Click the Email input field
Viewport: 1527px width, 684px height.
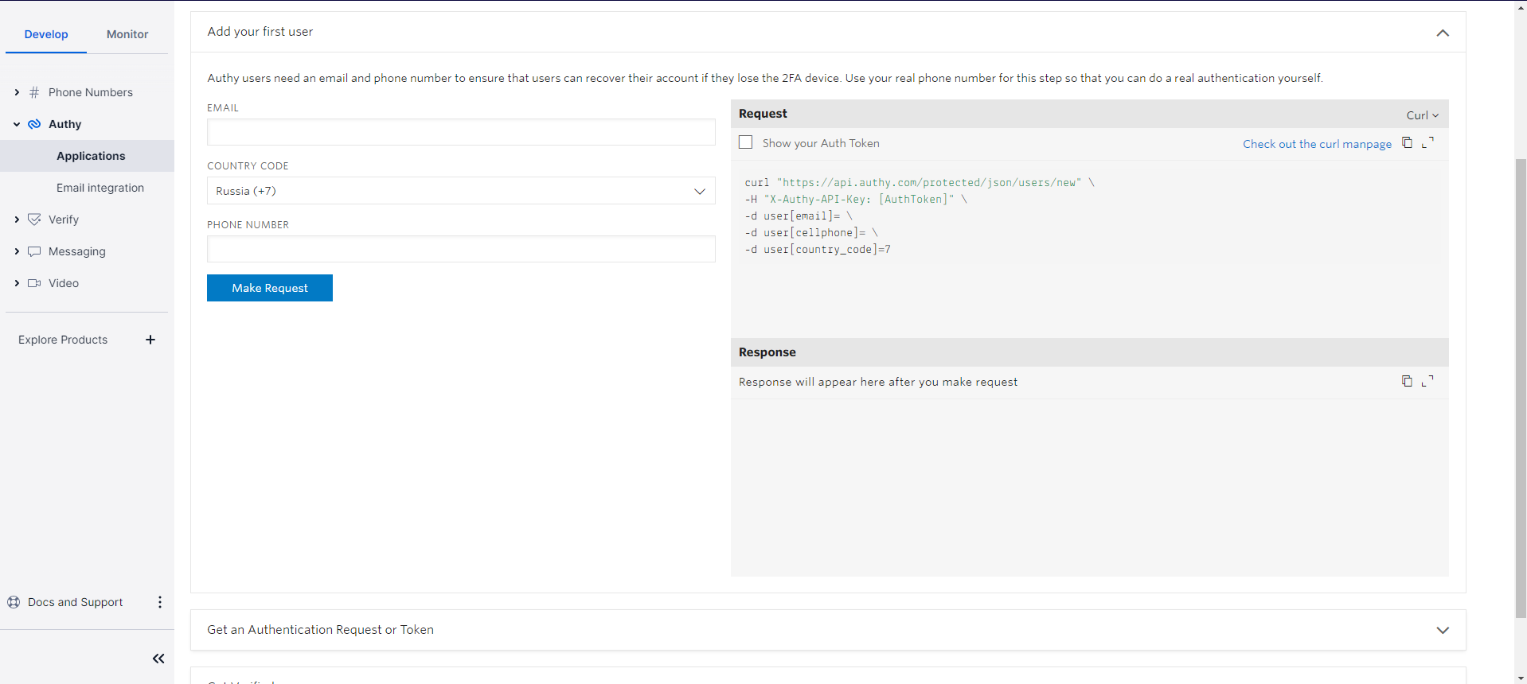[x=461, y=132]
